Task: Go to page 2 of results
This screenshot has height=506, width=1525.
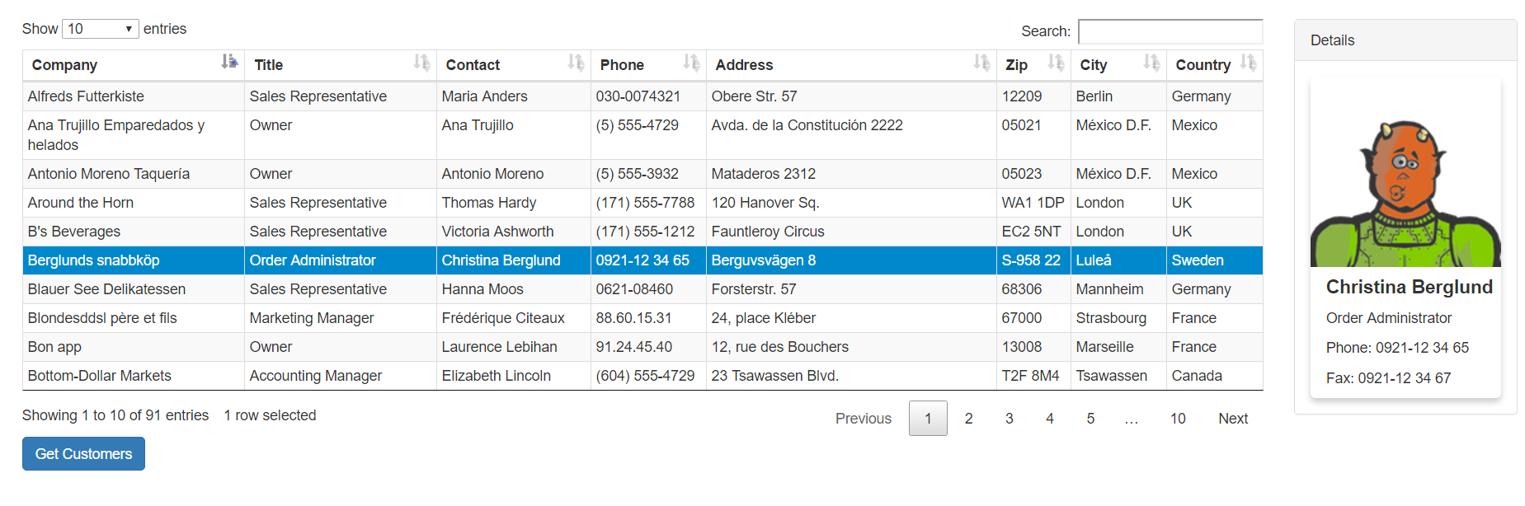Action: click(x=968, y=419)
